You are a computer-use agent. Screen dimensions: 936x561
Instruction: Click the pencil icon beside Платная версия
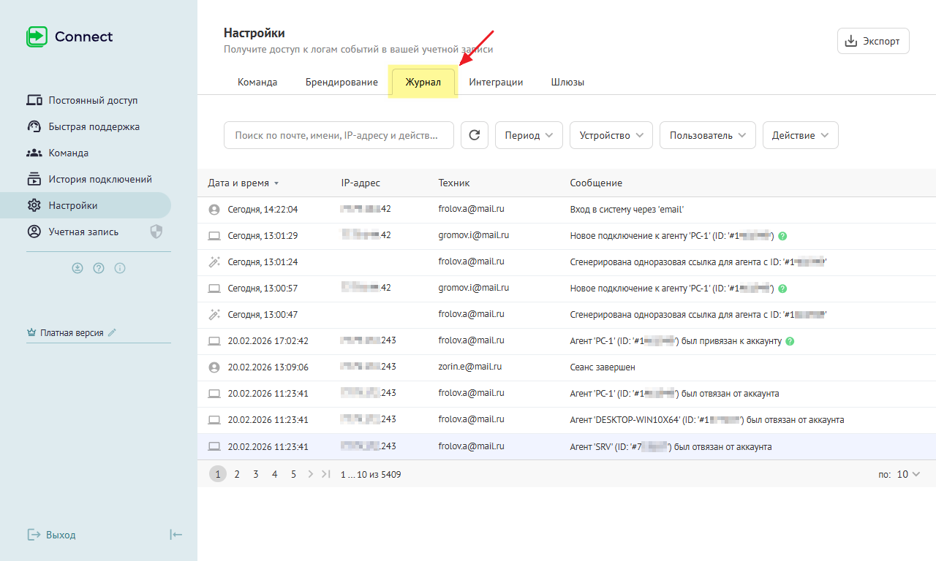[x=112, y=332]
